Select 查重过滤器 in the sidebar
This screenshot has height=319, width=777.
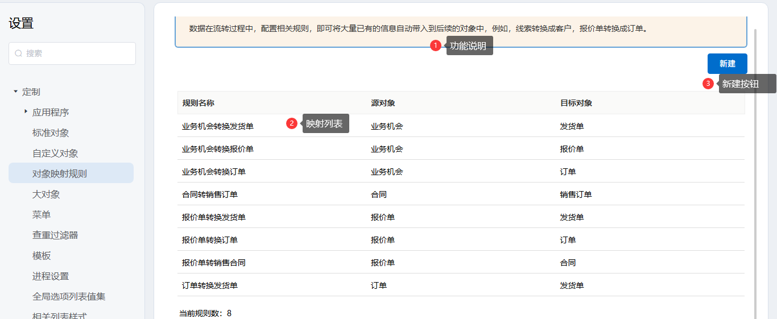[55, 235]
